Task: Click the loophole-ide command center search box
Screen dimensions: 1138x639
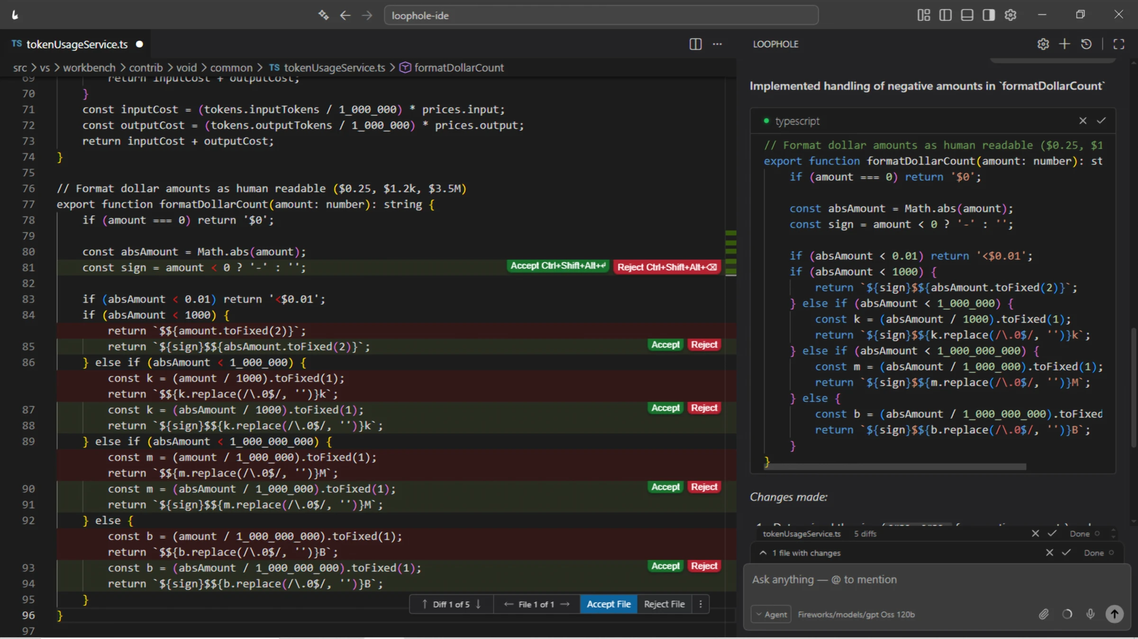Action: [x=601, y=16]
